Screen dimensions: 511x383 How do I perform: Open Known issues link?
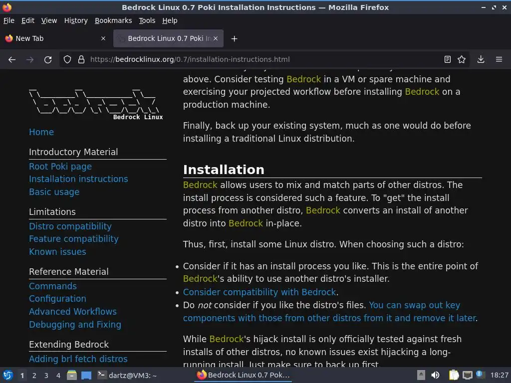[x=58, y=252]
